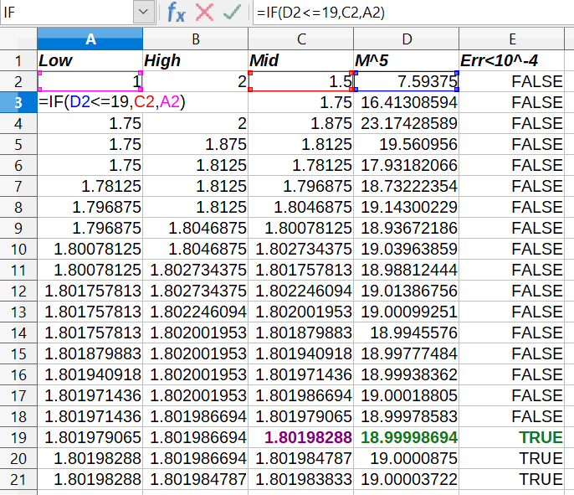Select column B header

pyautogui.click(x=196, y=39)
